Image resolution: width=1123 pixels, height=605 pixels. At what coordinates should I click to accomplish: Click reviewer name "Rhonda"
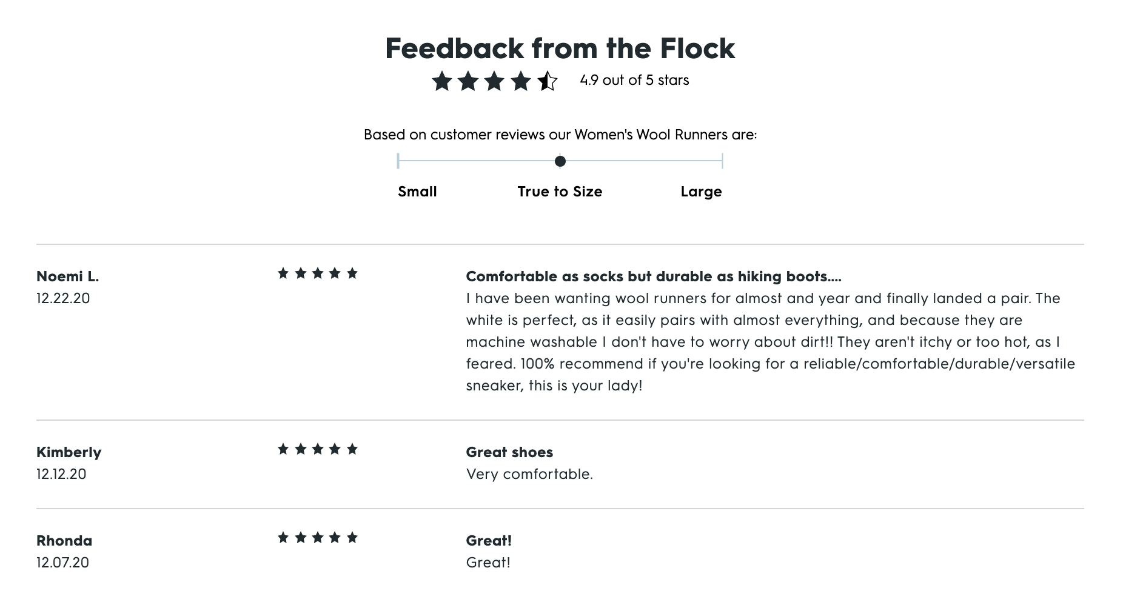pos(64,541)
